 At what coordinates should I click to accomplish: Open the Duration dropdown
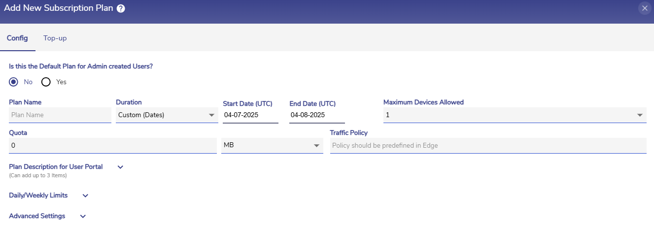167,115
